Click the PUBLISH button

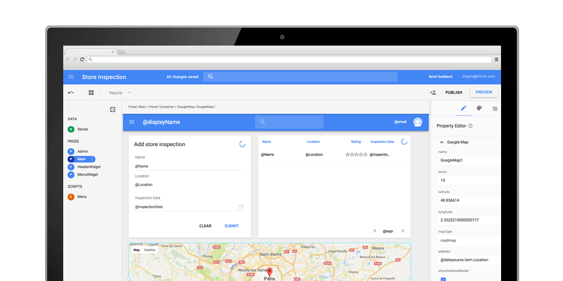454,92
